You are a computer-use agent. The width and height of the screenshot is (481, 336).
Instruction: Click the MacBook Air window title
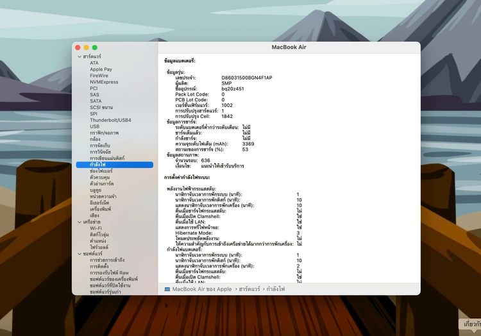coord(289,47)
